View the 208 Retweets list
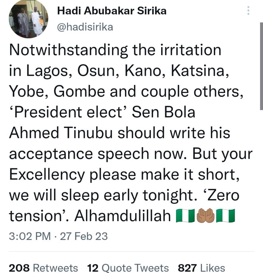Image resolution: width=263 pixels, height=273 pixels. click(43, 268)
